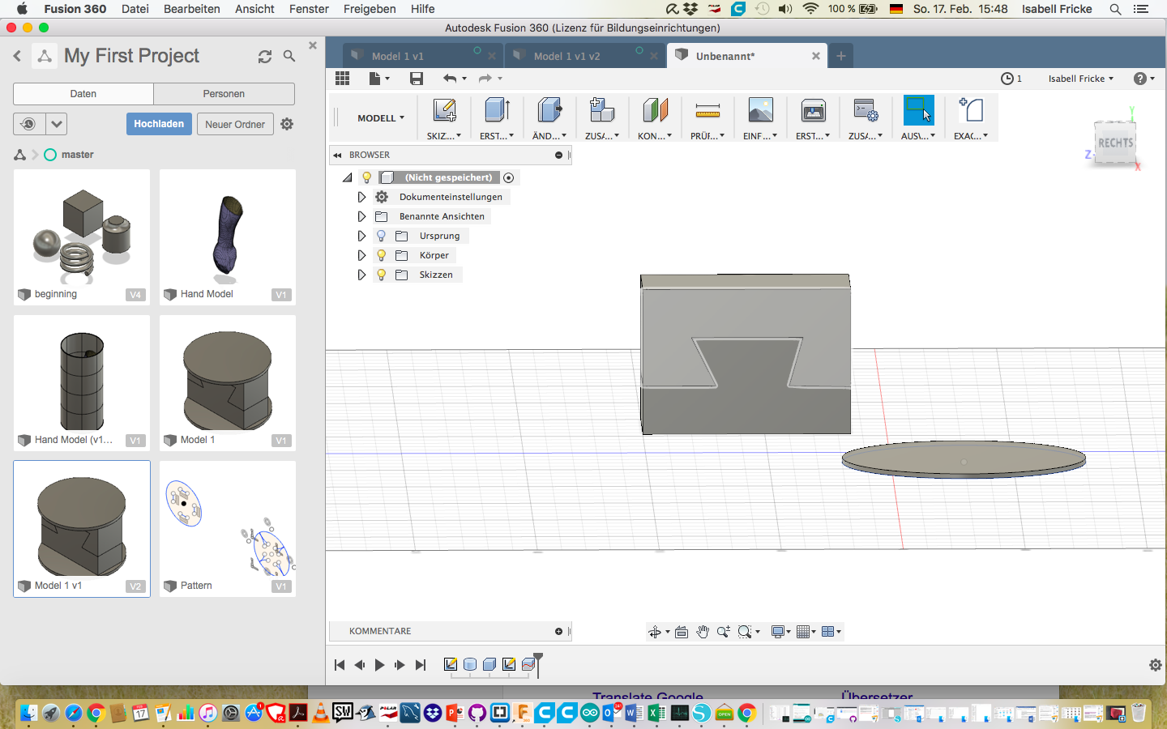
Task: Open the Datei menu
Action: click(x=135, y=9)
